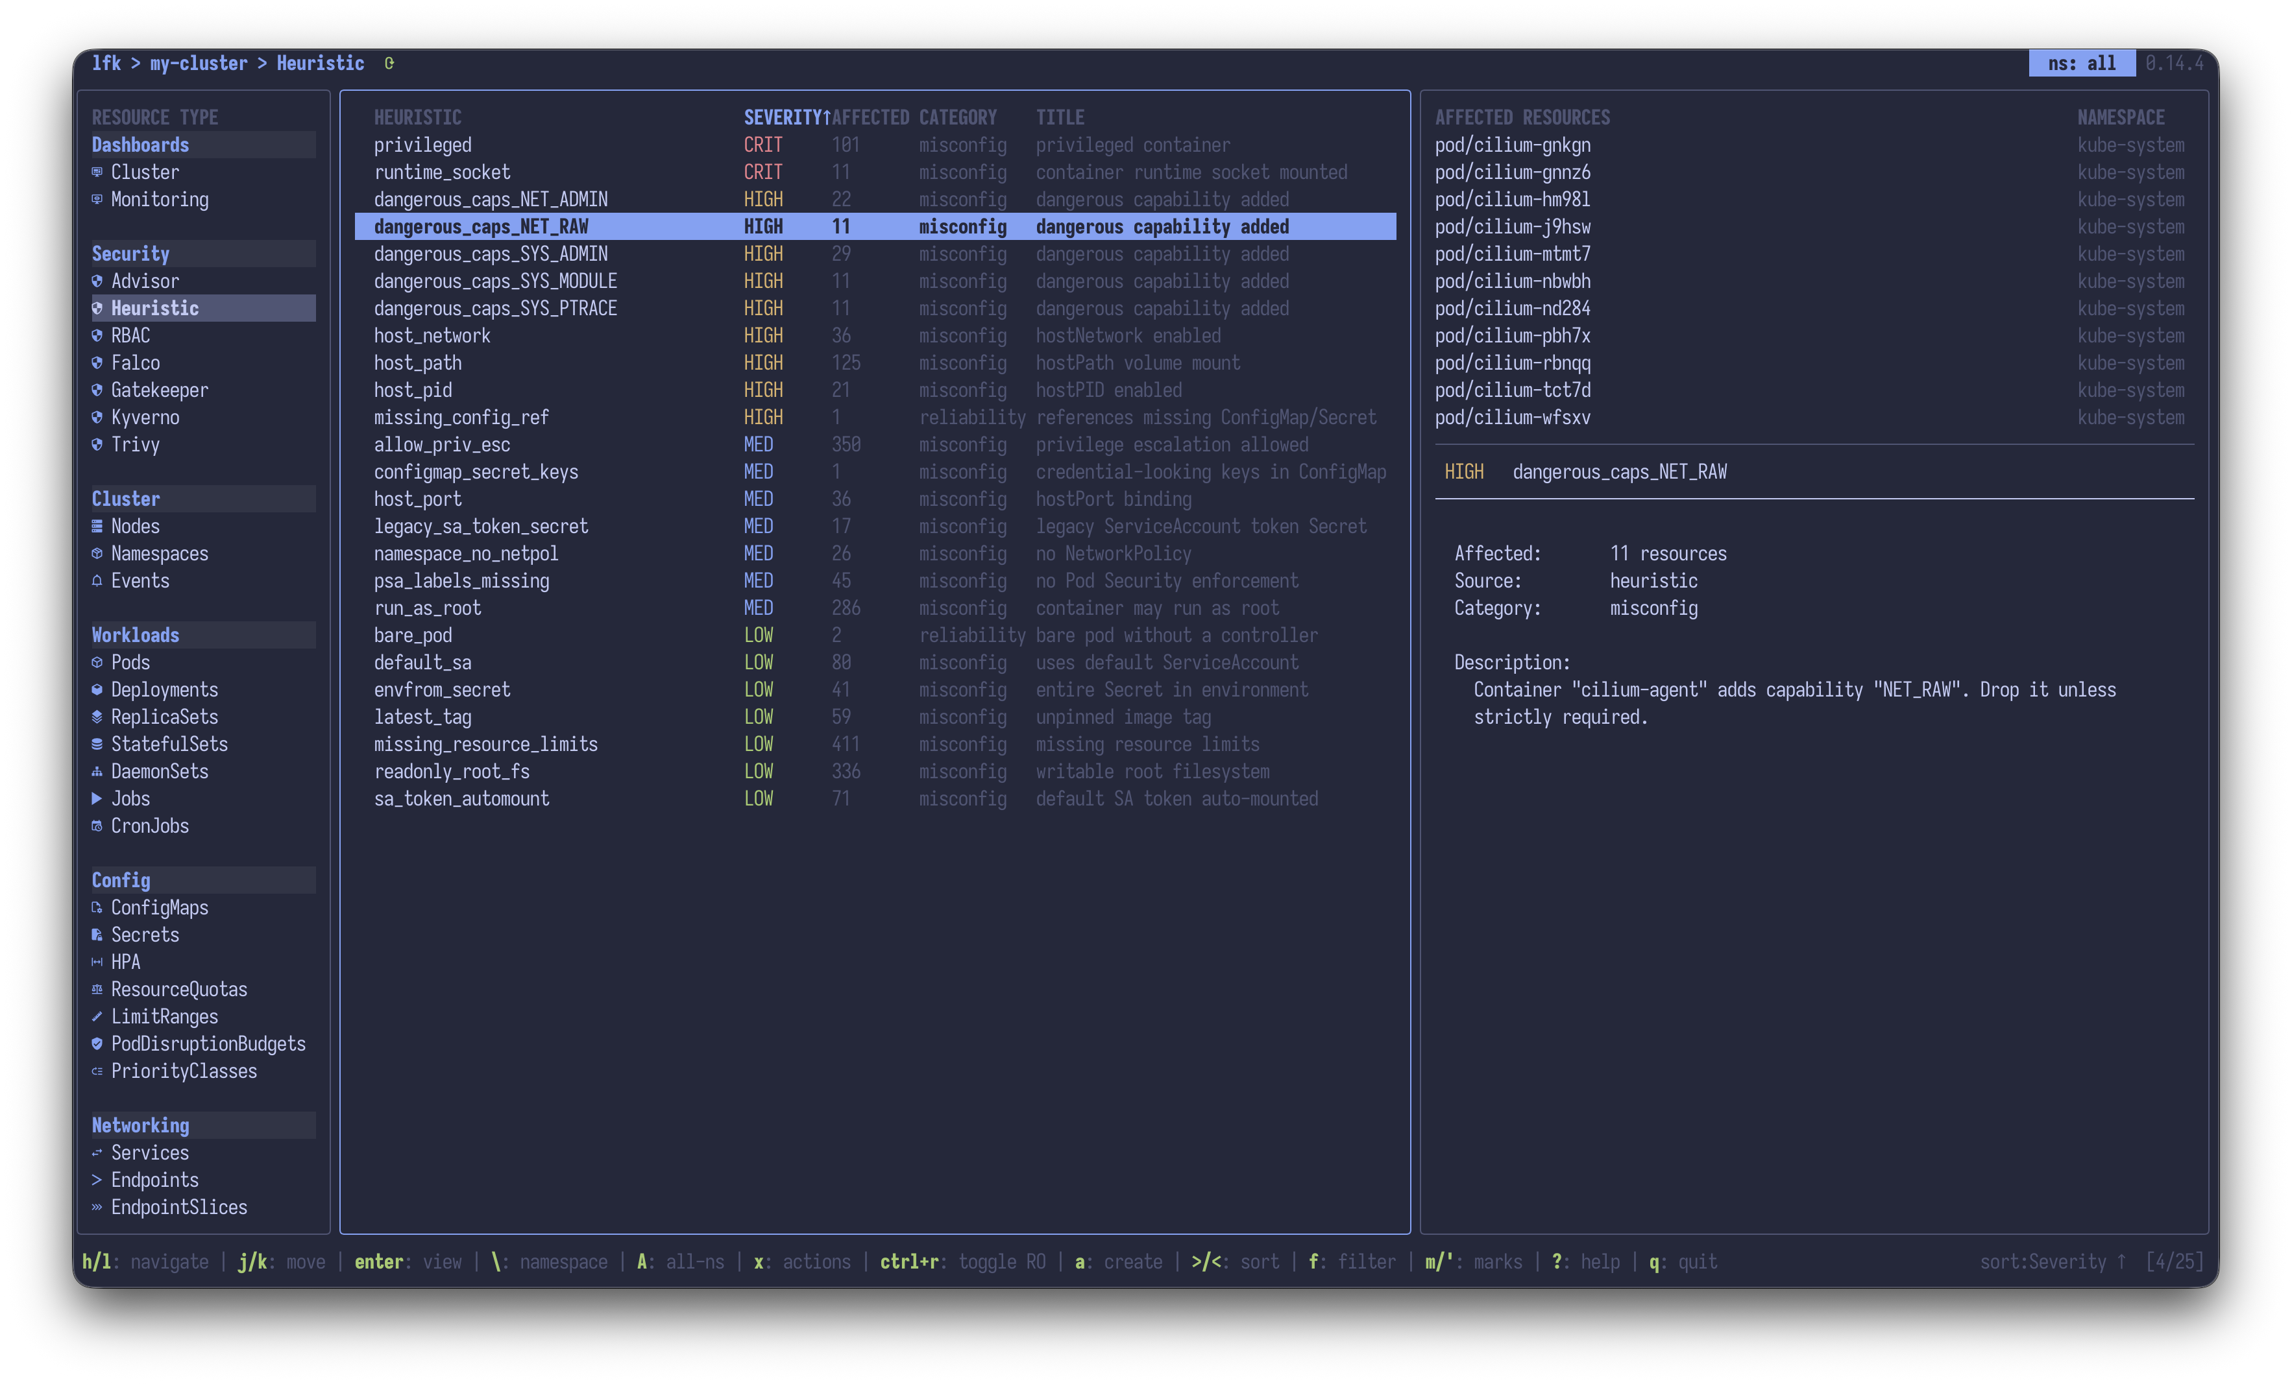Click the RBAC shield icon

click(97, 335)
